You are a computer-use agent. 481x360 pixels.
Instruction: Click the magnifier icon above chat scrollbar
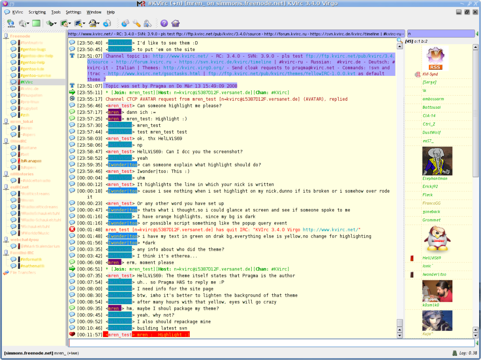(x=399, y=40)
